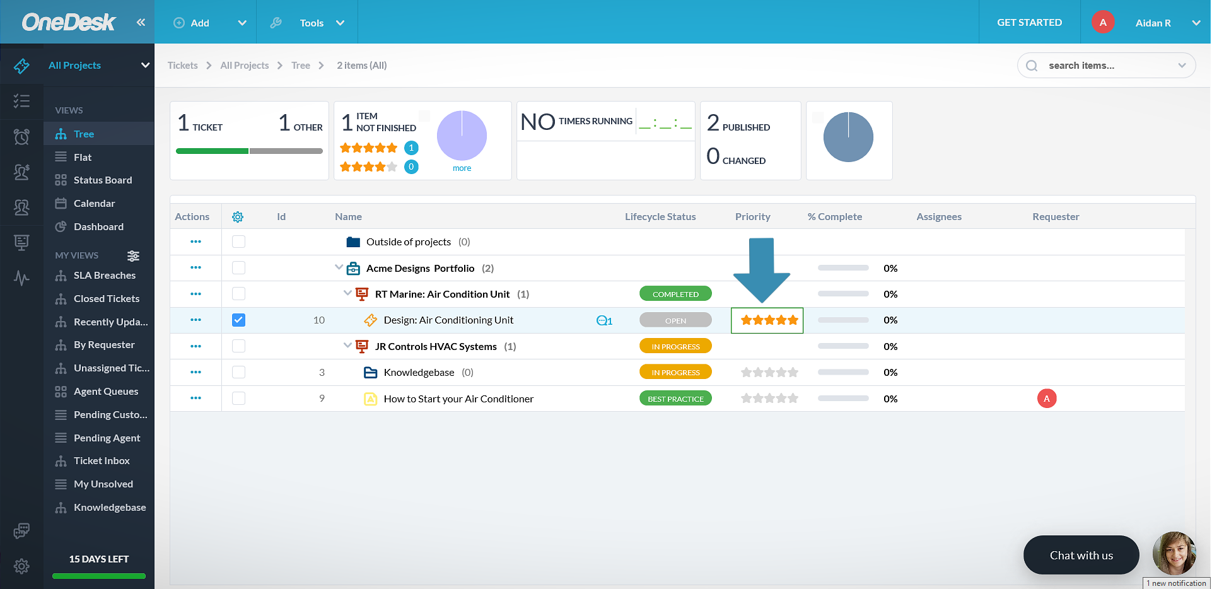Expand the Aidan R user menu arrow
This screenshot has width=1212, height=589.
[1196, 23]
